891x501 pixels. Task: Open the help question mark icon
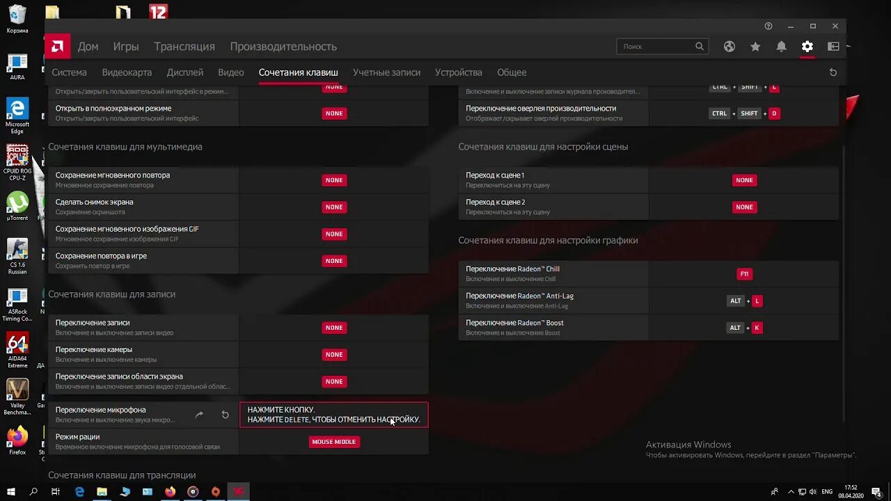point(768,26)
